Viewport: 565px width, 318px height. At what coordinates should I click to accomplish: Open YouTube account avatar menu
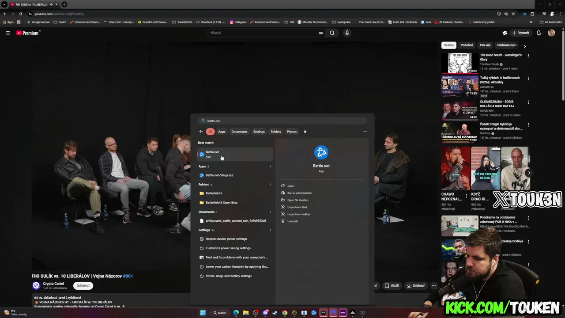click(551, 33)
